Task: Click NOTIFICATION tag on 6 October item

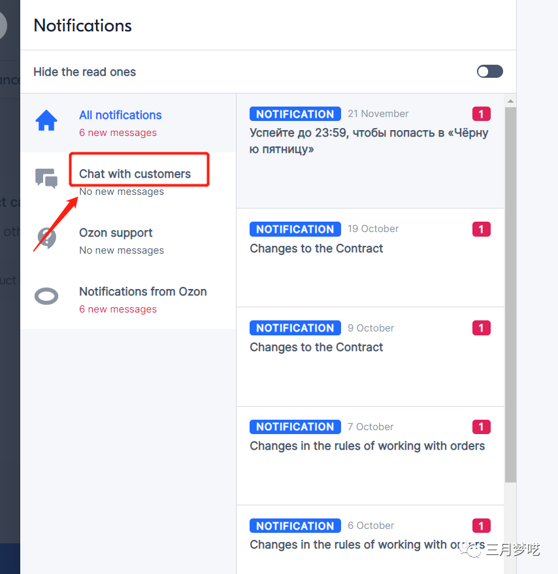Action: click(x=295, y=526)
